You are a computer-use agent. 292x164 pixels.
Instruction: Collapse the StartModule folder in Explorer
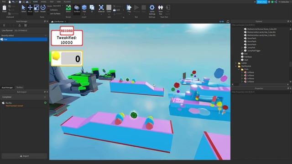pyautogui.click(x=236, y=66)
